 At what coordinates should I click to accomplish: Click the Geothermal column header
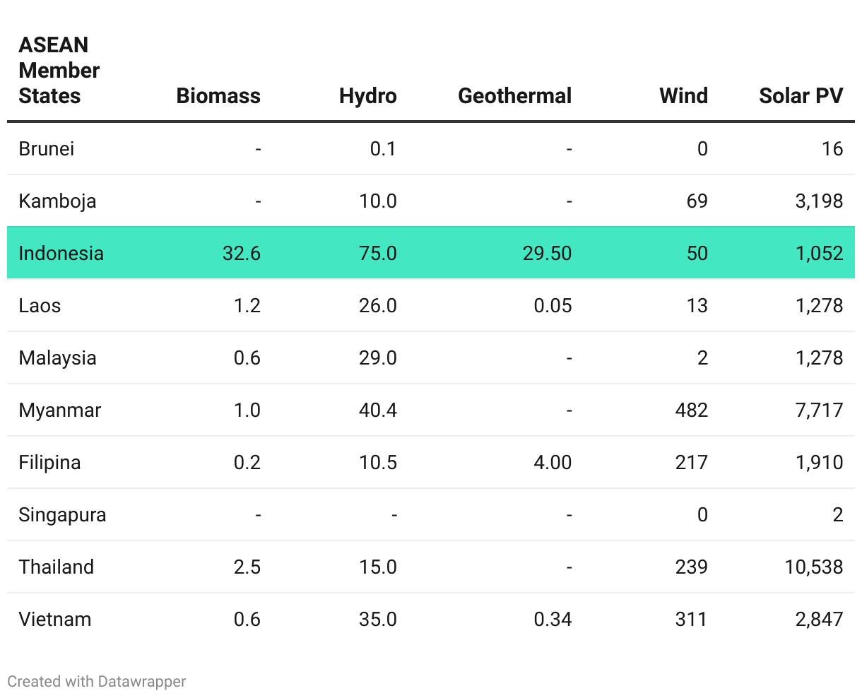point(514,96)
